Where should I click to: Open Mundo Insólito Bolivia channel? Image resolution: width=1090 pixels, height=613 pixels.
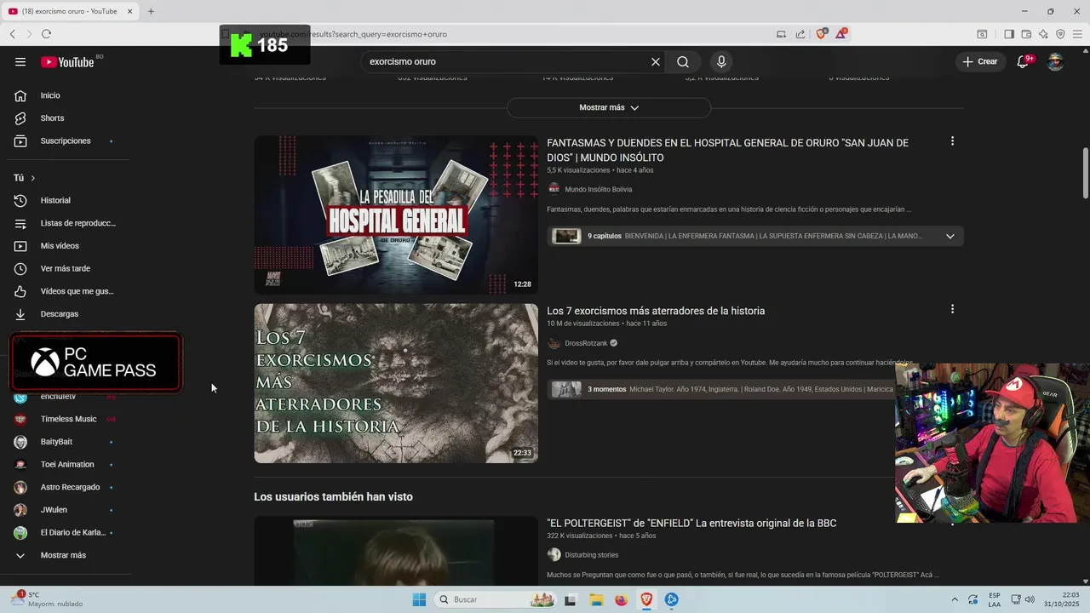[x=598, y=189]
